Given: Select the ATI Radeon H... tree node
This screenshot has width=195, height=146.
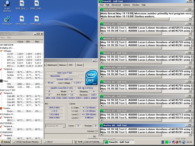Looking at the screenshot, I should [7, 114].
